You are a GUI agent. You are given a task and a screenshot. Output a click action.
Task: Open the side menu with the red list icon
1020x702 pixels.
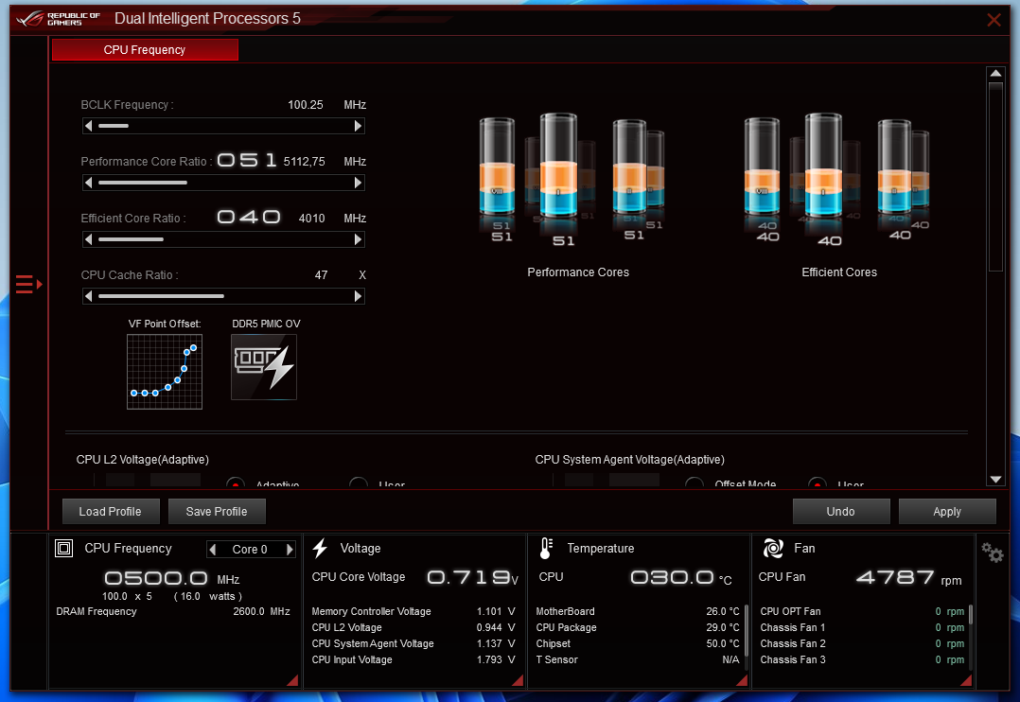point(28,285)
